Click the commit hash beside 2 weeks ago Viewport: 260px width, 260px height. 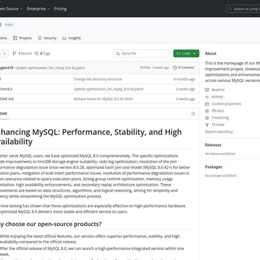click(145, 68)
